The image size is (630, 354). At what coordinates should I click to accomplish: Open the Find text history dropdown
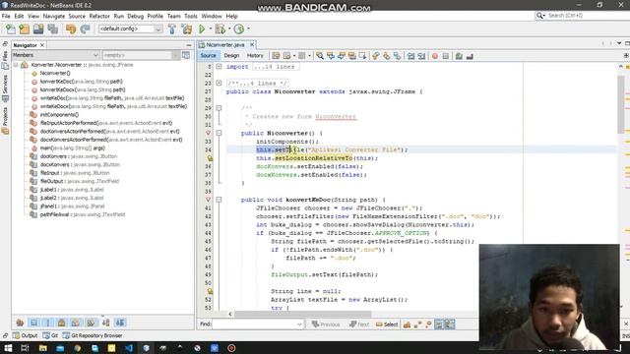point(299,324)
